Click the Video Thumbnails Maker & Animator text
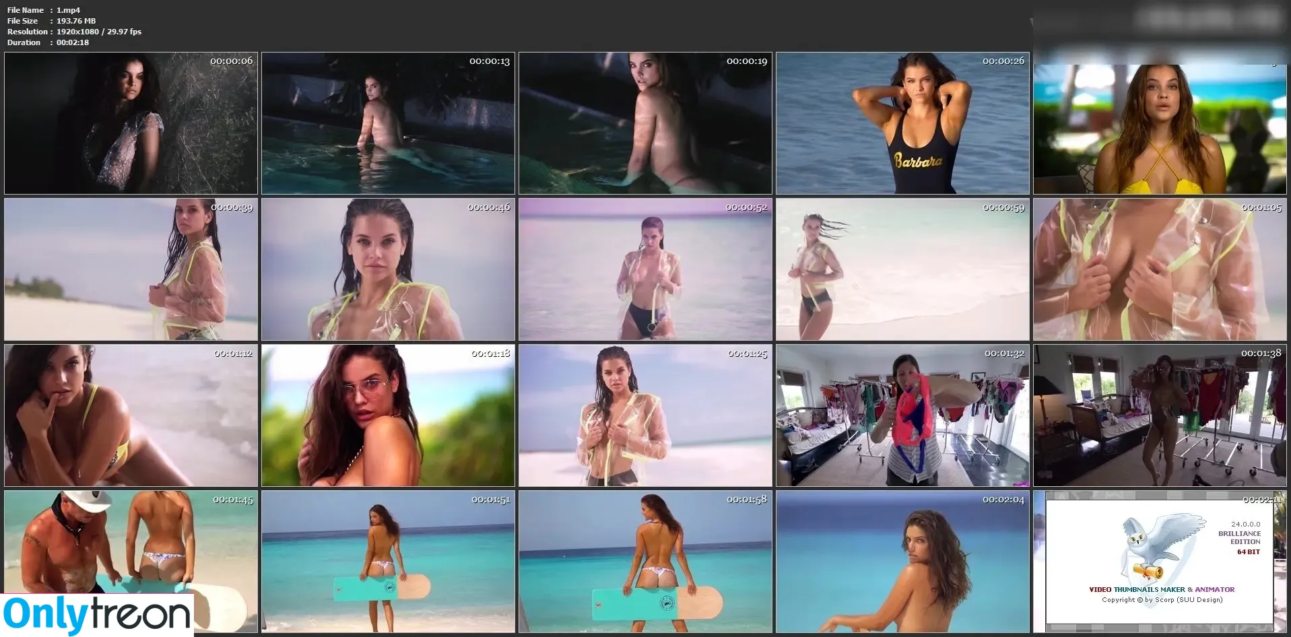The height and width of the screenshot is (637, 1291). 1162,589
